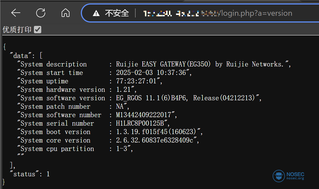
Task: Select the start time value 2025-02-03 10:37:36
Action: [151, 73]
